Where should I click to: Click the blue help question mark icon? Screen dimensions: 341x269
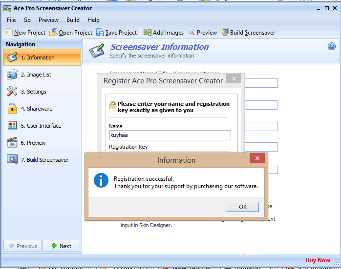[331, 46]
